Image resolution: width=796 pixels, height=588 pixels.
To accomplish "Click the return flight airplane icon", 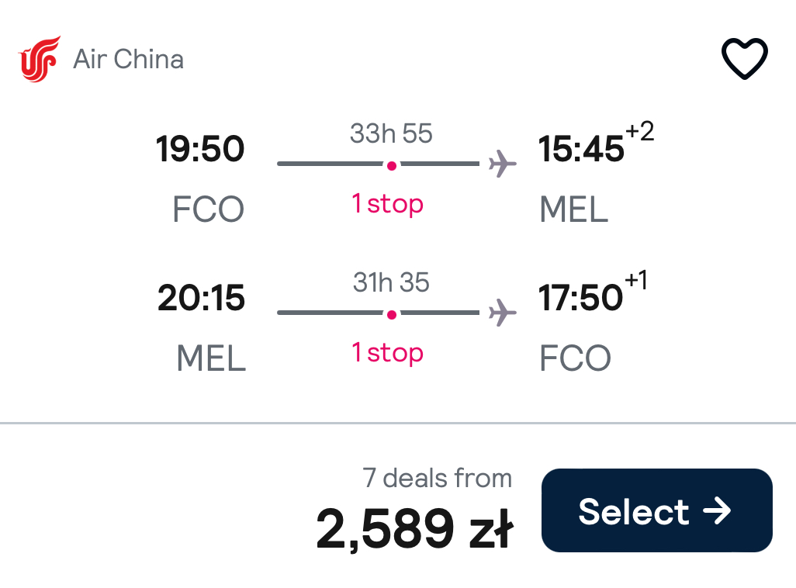I will [502, 313].
